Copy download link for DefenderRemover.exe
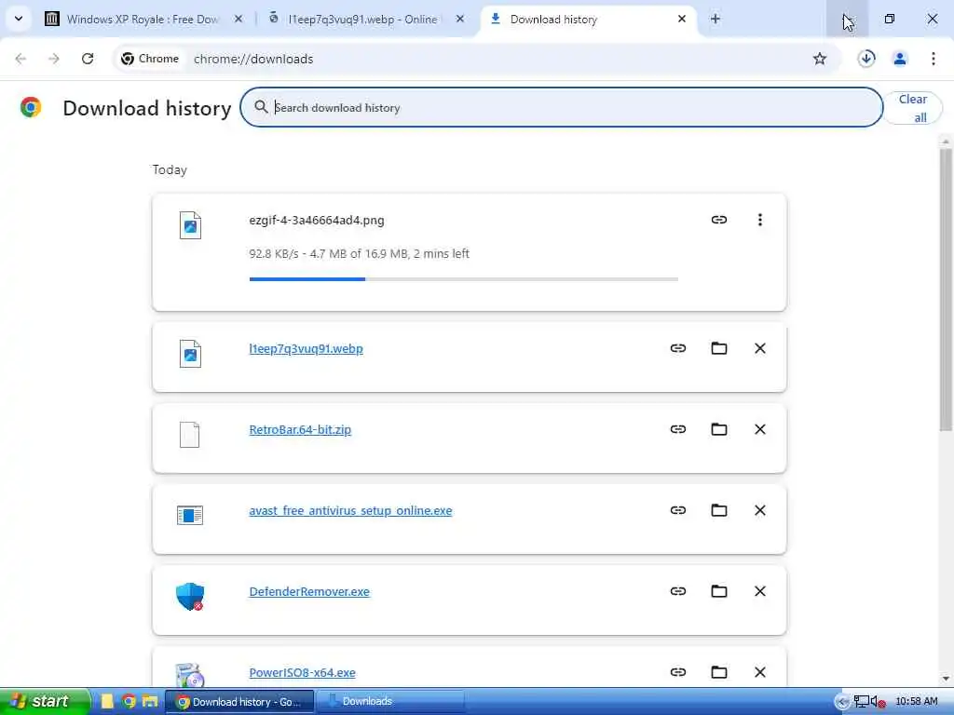 pyautogui.click(x=678, y=591)
